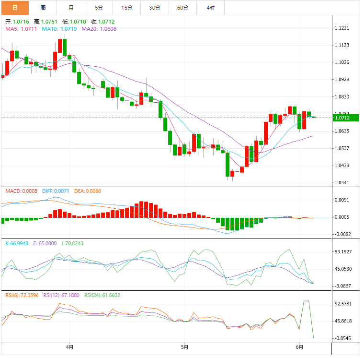Switch to the 4时 four-hour tab
Screen dimensions: 364x358
coord(211,8)
